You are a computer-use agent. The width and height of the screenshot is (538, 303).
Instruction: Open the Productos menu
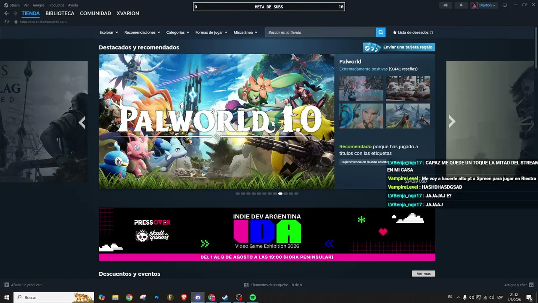point(56,5)
